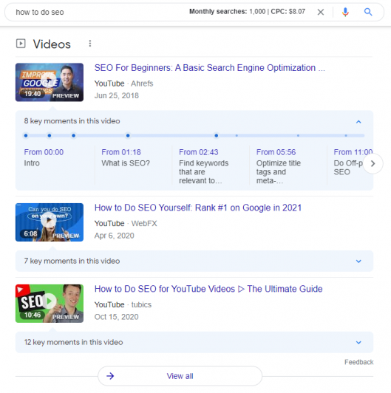This screenshot has height=393, width=391.
Task: Click the '8 key moments in this video' label
Action: (x=72, y=121)
